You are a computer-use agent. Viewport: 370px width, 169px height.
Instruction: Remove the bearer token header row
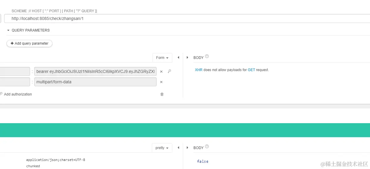pos(161,72)
